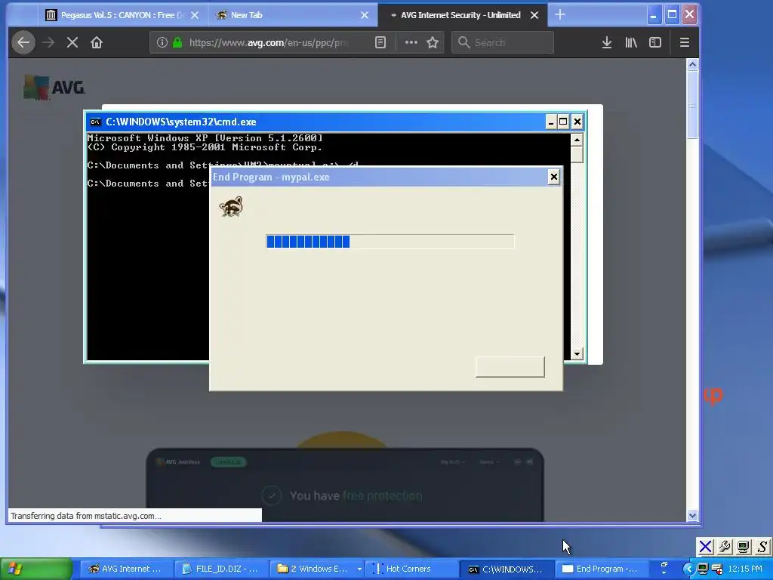This screenshot has height=580, width=773.
Task: Open the 2 Windows Explorer taskbar group
Action: coord(316,569)
